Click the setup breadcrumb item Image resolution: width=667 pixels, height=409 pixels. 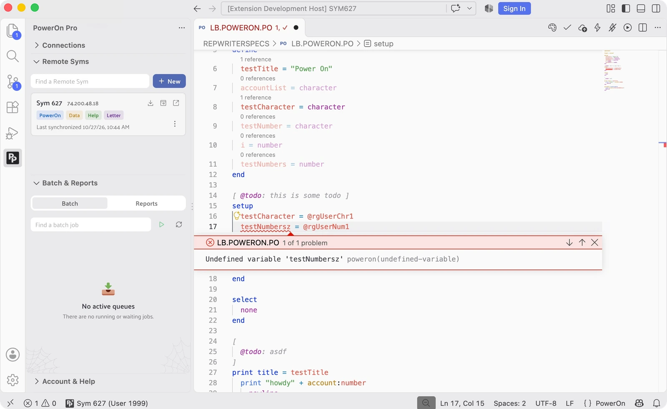pyautogui.click(x=379, y=44)
